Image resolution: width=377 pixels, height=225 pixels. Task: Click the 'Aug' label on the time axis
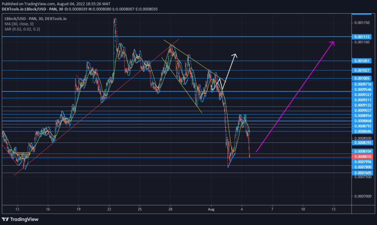pos(211,210)
